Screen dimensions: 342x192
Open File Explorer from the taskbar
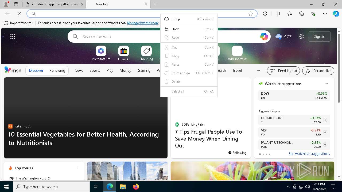[123, 187]
